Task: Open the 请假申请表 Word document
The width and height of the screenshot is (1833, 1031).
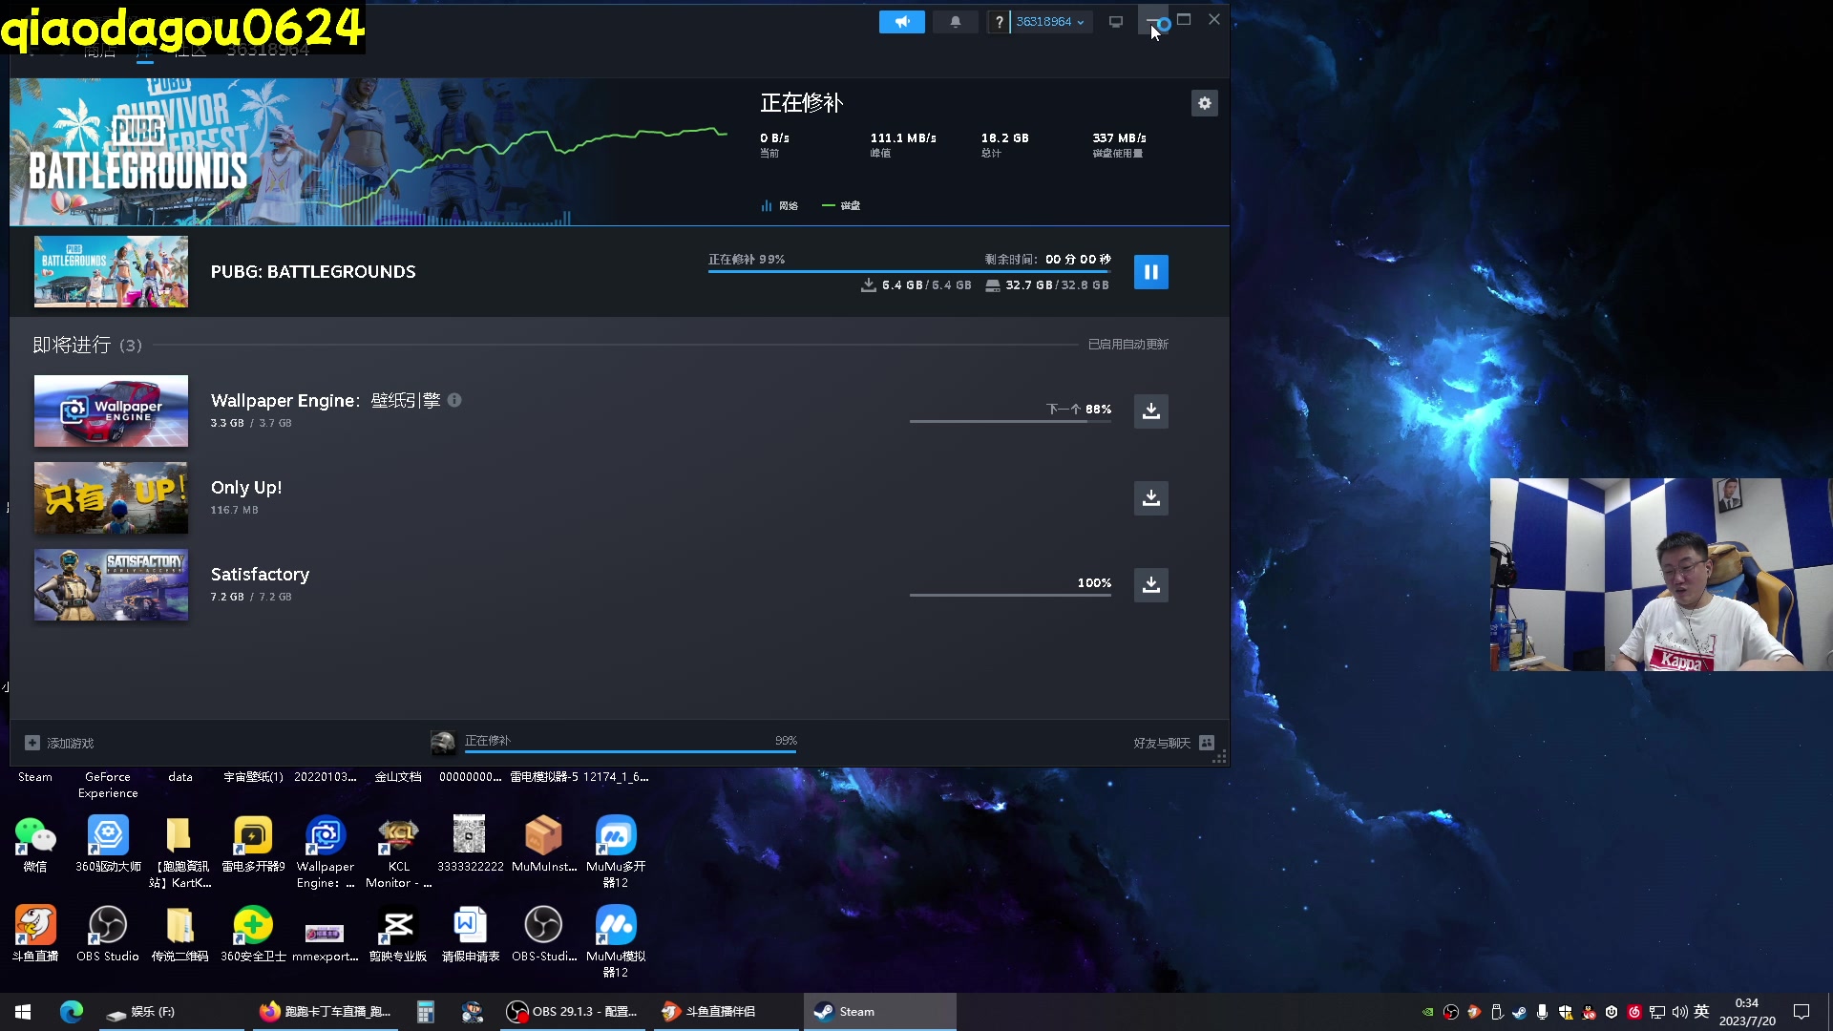Action: pyautogui.click(x=471, y=935)
